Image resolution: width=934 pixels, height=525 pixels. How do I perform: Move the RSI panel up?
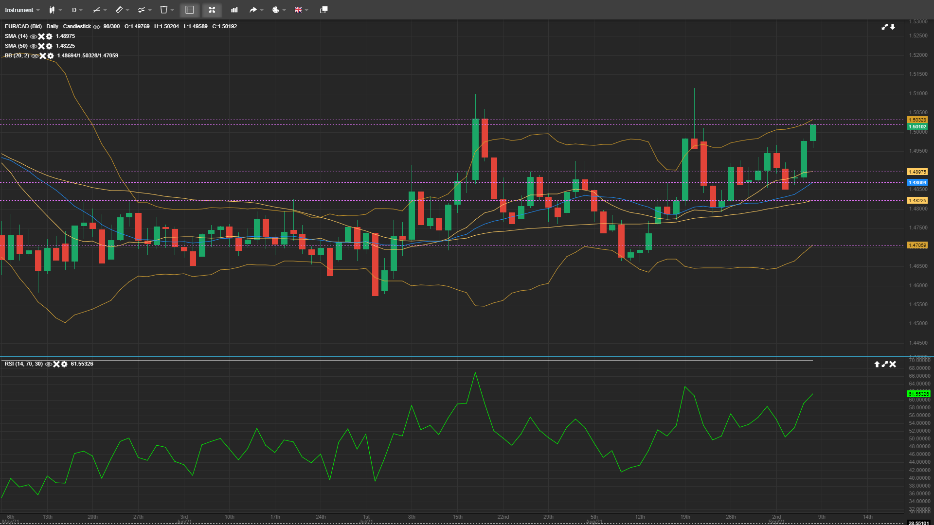[x=877, y=364]
